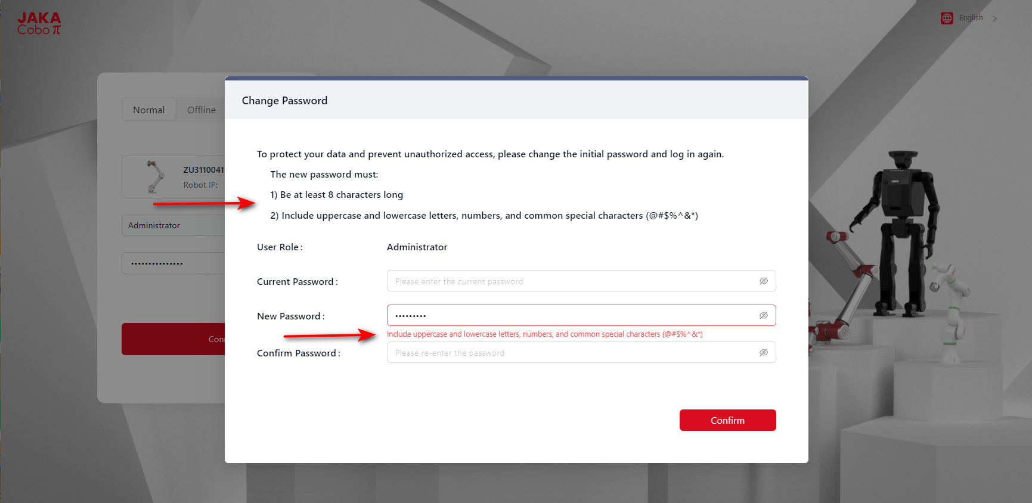Viewport: 1032px width, 503px height.
Task: Select the robot arm thumbnail image
Action: [155, 176]
